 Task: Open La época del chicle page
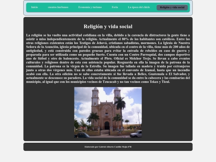click(139, 7)
